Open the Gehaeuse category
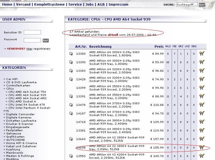 14,134
